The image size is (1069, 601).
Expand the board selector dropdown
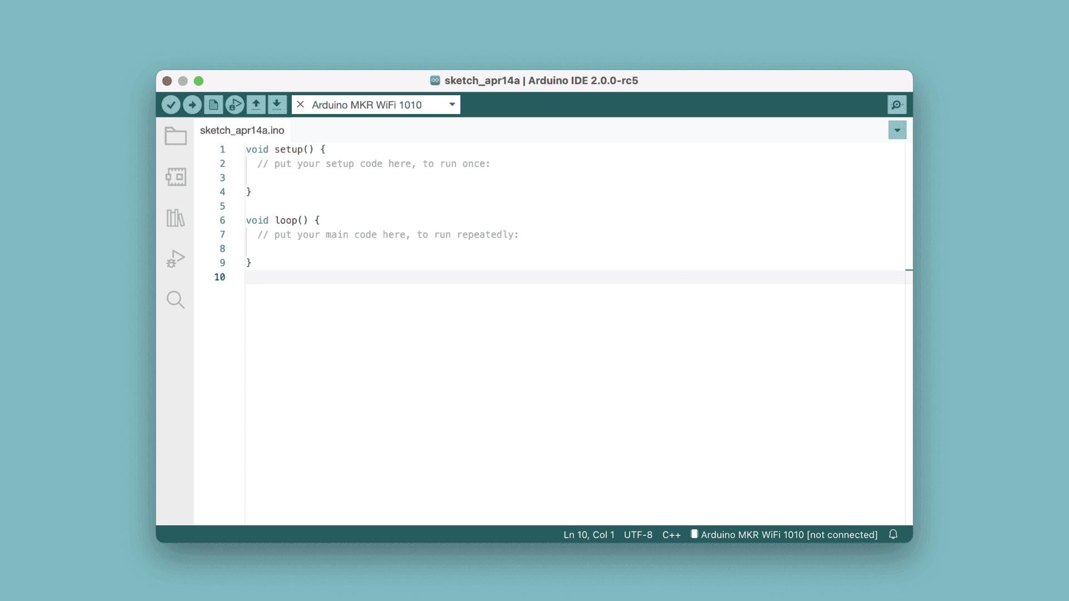tap(452, 105)
